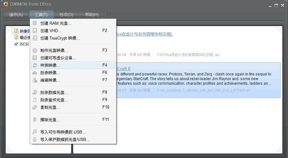Image resolution: width=288 pixels, height=158 pixels.
Task: Choose 复制光盘... menu entry
Action: [x=73, y=107]
